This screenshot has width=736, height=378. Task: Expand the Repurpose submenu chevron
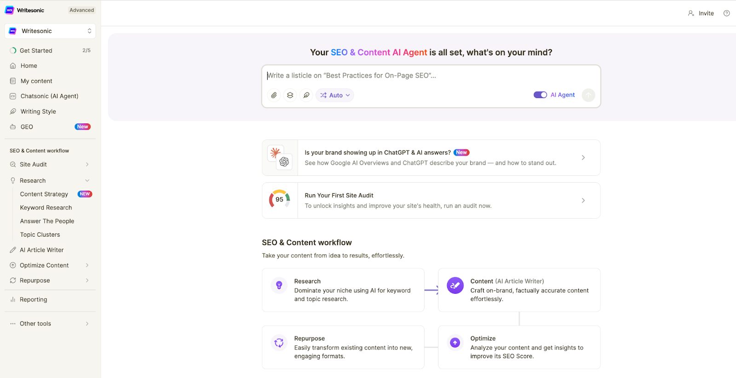(87, 280)
